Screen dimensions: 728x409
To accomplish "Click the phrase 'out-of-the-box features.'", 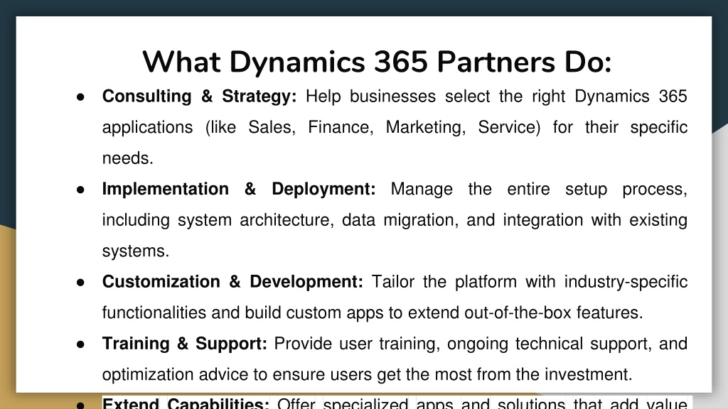I will [x=553, y=313].
